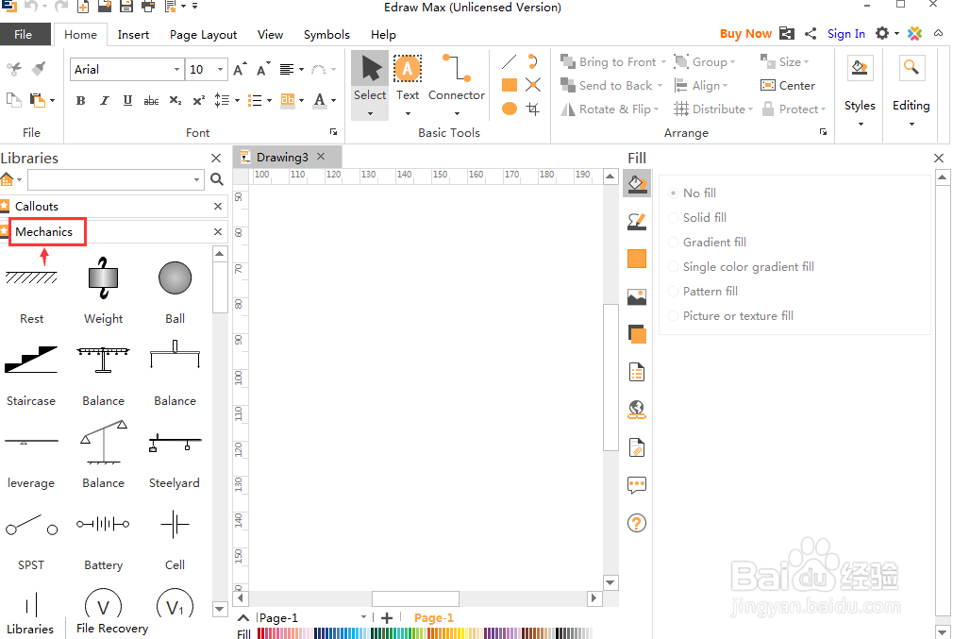Image resolution: width=953 pixels, height=639 pixels.
Task: Select Single color gradient fill option
Action: (x=741, y=267)
